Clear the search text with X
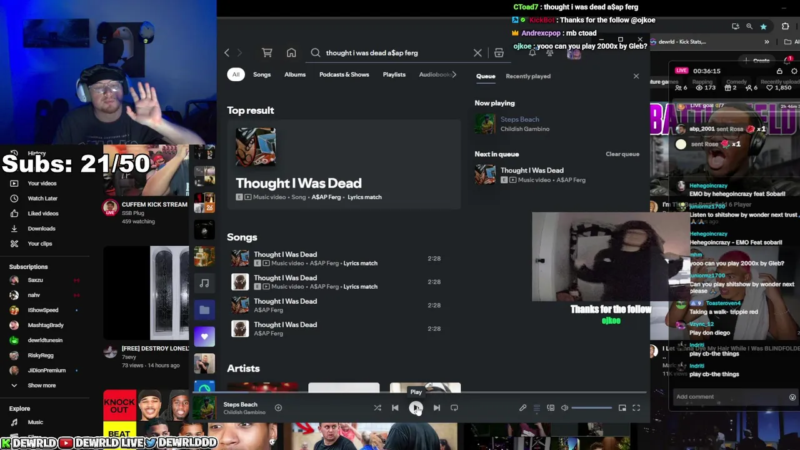 click(x=477, y=53)
